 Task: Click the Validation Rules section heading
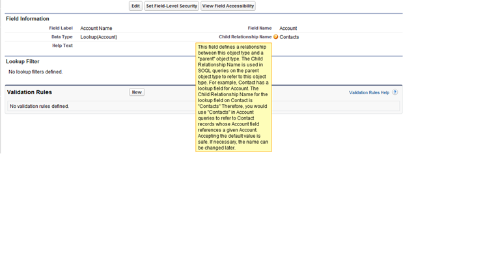point(29,92)
